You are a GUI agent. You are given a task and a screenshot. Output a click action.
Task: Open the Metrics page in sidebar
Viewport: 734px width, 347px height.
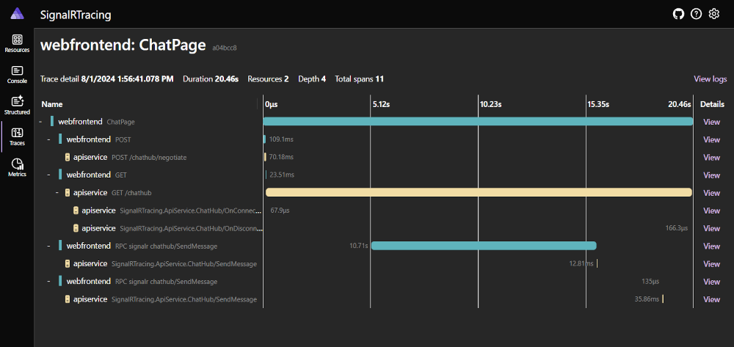pos(17,168)
